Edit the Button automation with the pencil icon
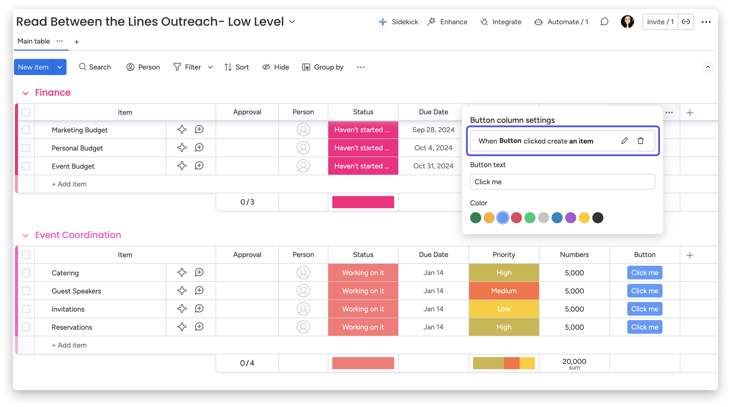 (x=624, y=141)
